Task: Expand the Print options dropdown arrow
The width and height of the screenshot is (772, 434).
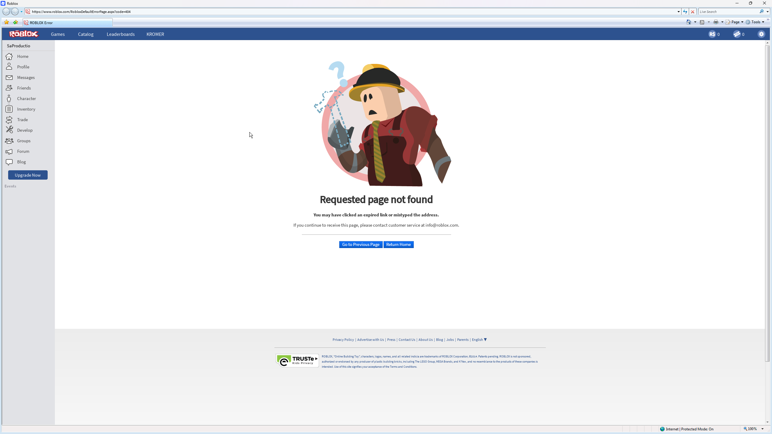Action: 722,22
